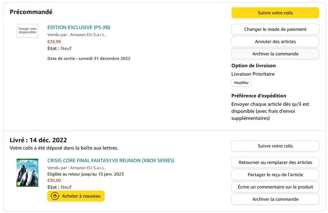Screen dimensions: 328x213
Task: Click the unavailable image placeholder thumbnail
Action: coord(27,31)
